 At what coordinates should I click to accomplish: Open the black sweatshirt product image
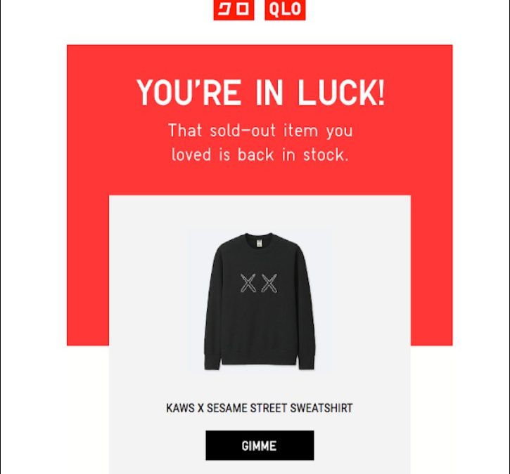click(260, 301)
